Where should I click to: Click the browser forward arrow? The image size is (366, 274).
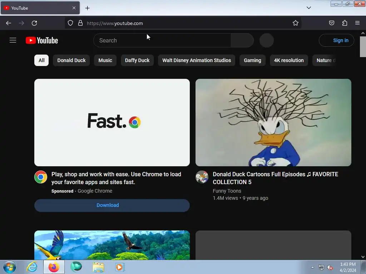[21, 23]
